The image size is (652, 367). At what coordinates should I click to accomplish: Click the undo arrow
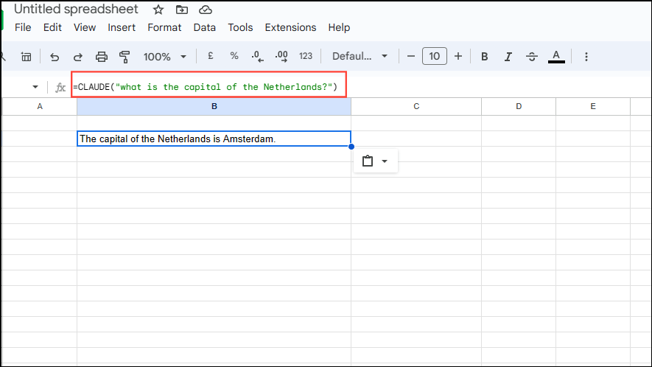pyautogui.click(x=55, y=57)
